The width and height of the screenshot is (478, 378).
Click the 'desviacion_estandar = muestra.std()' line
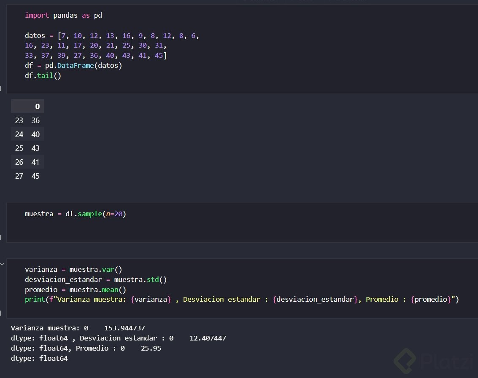tap(96, 280)
